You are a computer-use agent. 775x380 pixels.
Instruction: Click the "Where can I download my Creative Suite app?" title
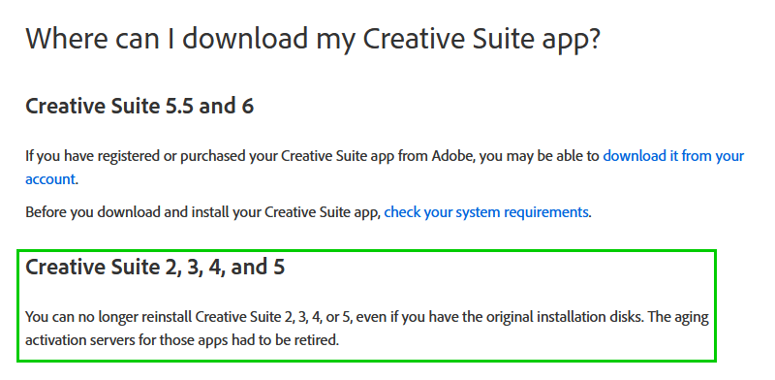(313, 39)
